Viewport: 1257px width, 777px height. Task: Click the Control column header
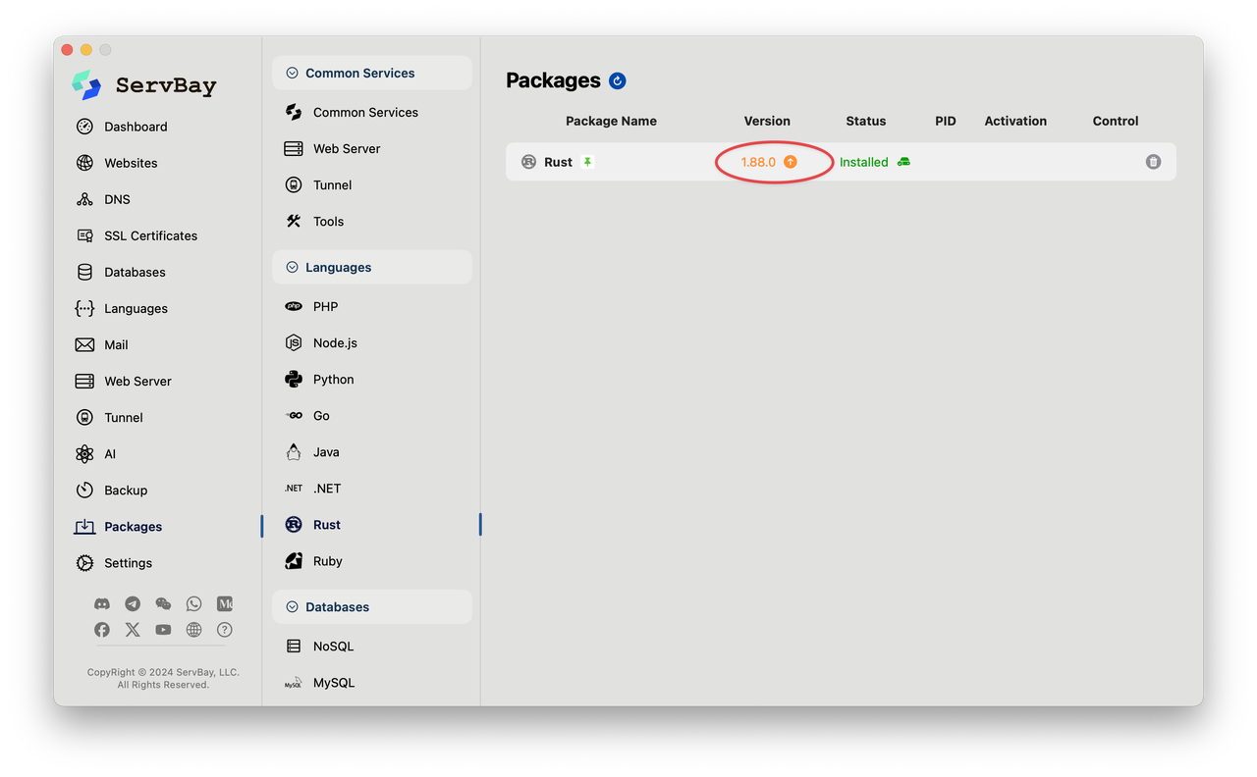pos(1116,121)
